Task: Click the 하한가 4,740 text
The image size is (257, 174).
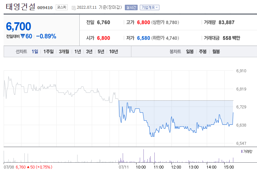Action: [165, 38]
